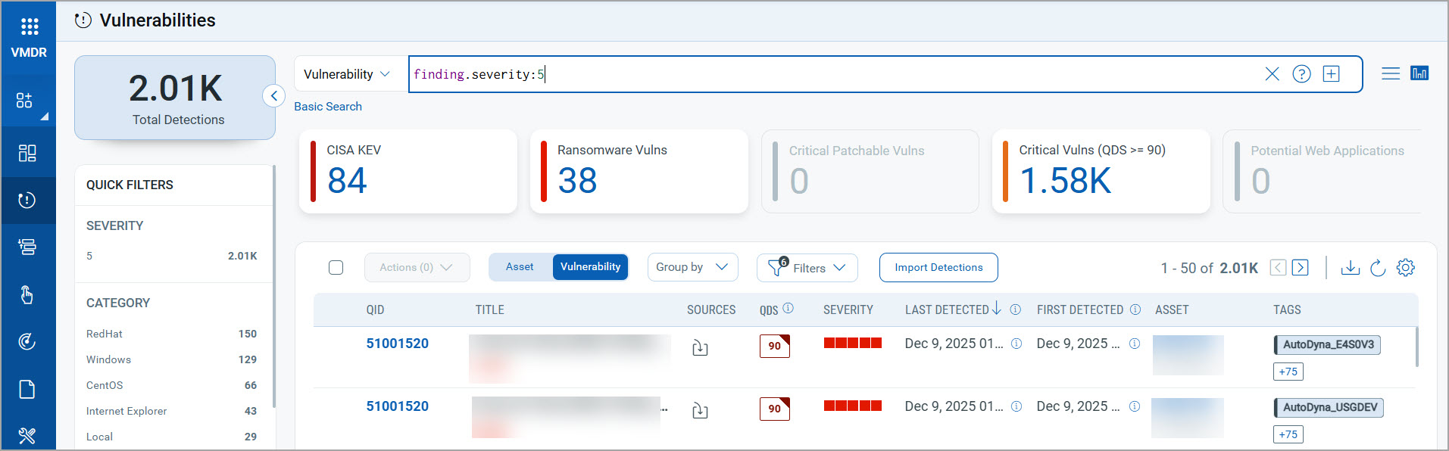This screenshot has width=1449, height=451.
Task: Open the tools wrench sidebar icon
Action: [27, 436]
